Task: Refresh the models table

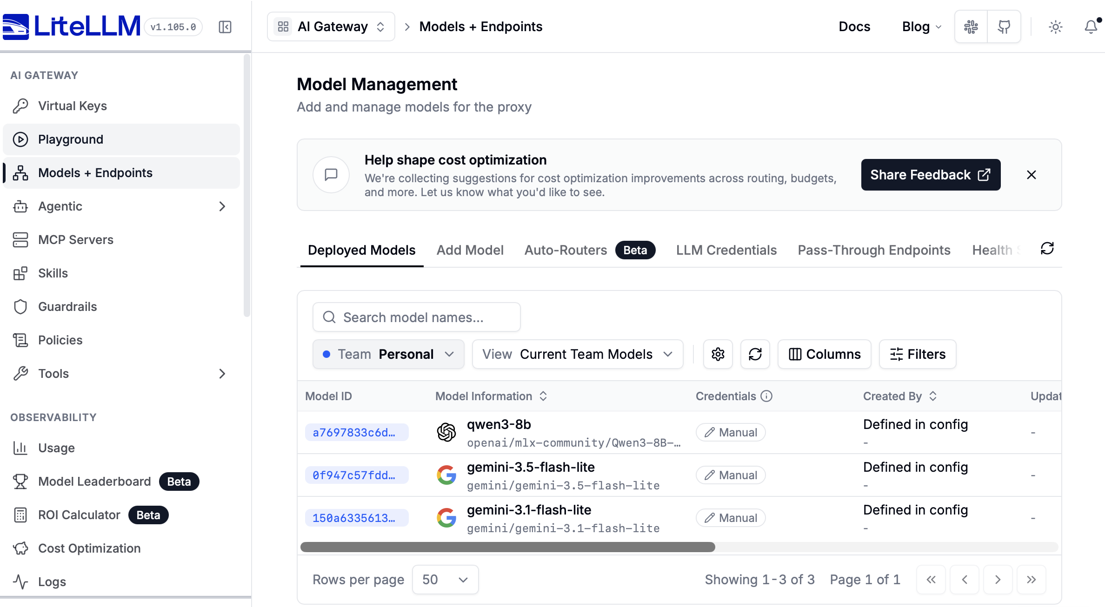Action: (x=755, y=354)
